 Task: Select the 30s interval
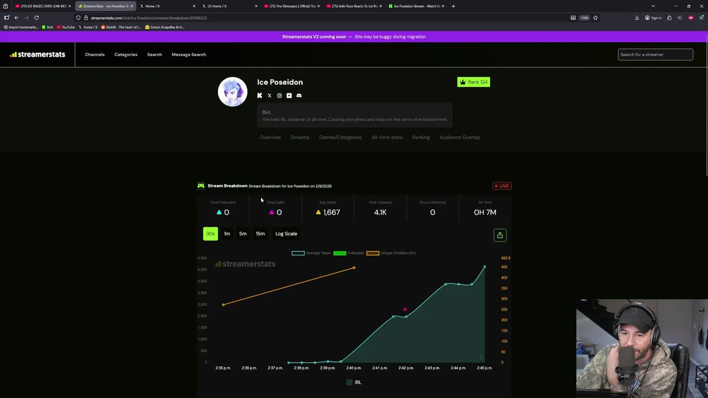click(x=210, y=234)
